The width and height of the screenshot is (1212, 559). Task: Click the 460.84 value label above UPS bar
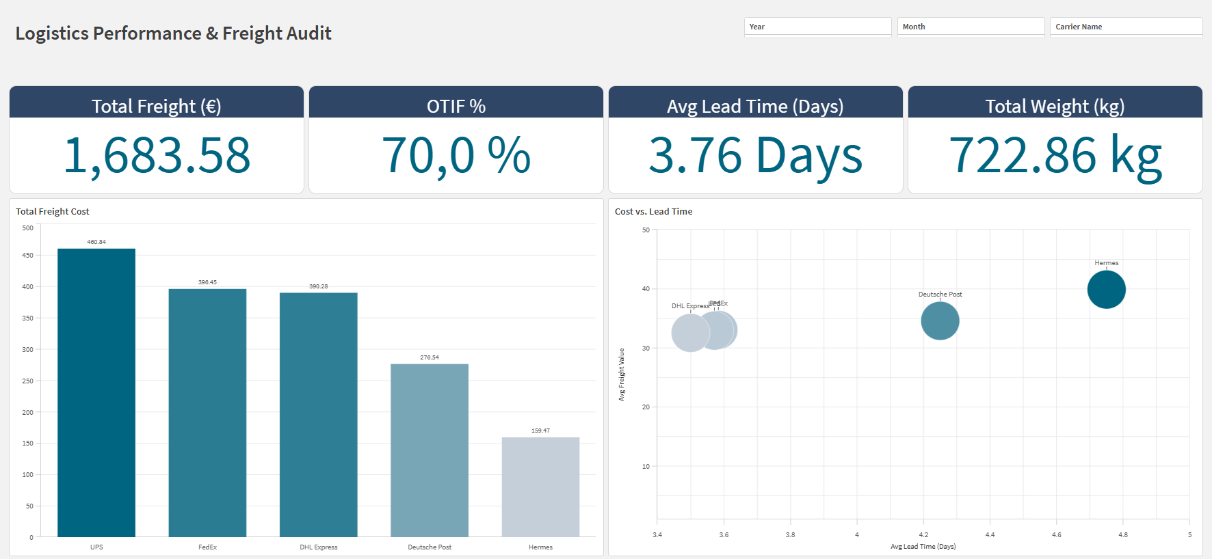(96, 242)
